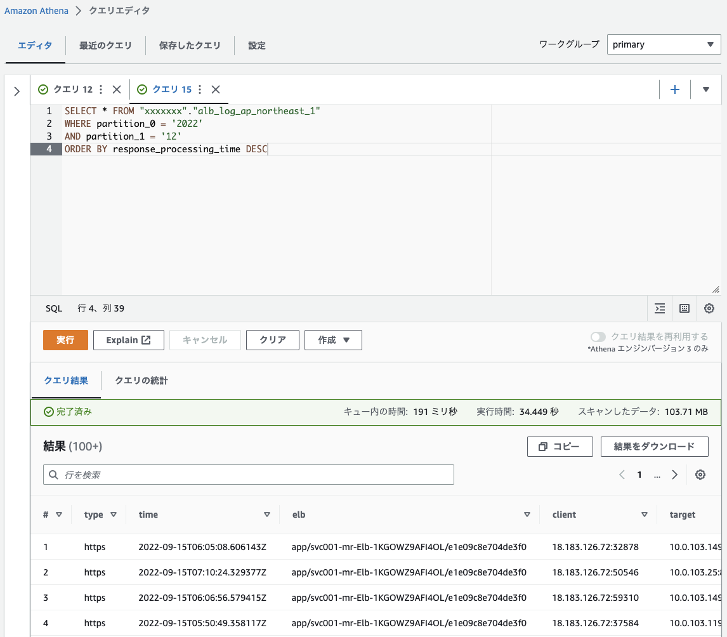Image resolution: width=727 pixels, height=637 pixels.
Task: Open options menu for クエリ 15 tab
Action: pyautogui.click(x=200, y=89)
